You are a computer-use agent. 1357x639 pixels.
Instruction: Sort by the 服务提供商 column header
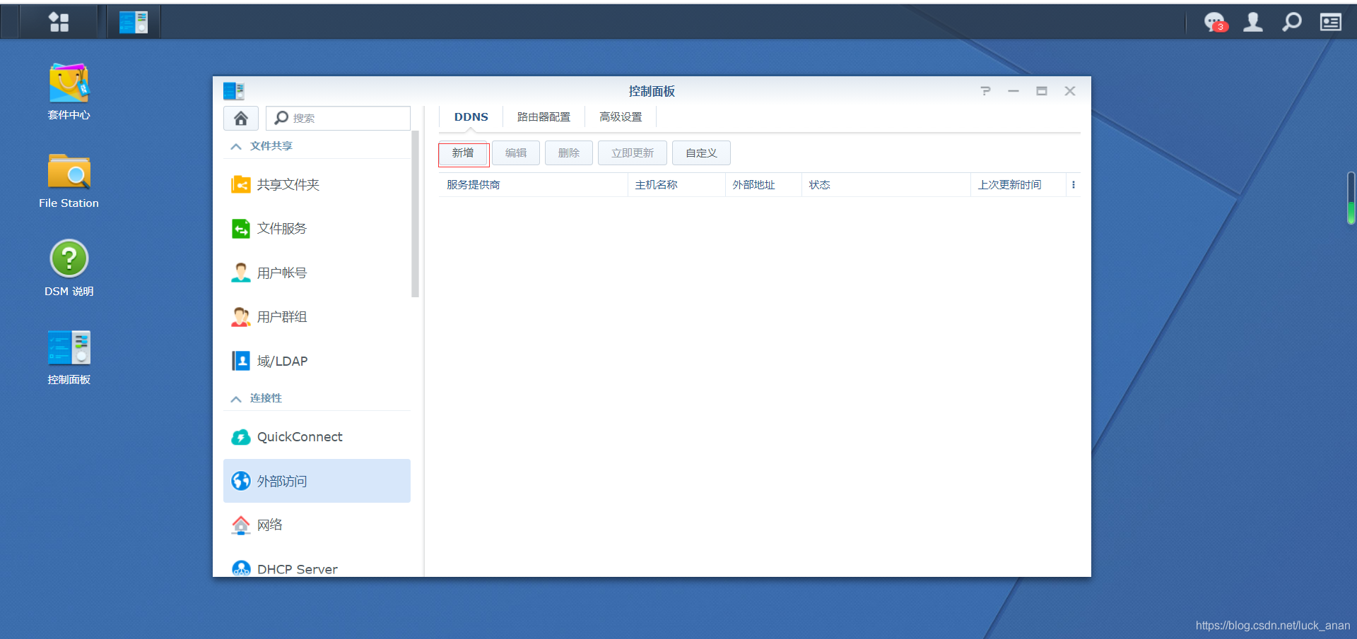(533, 185)
